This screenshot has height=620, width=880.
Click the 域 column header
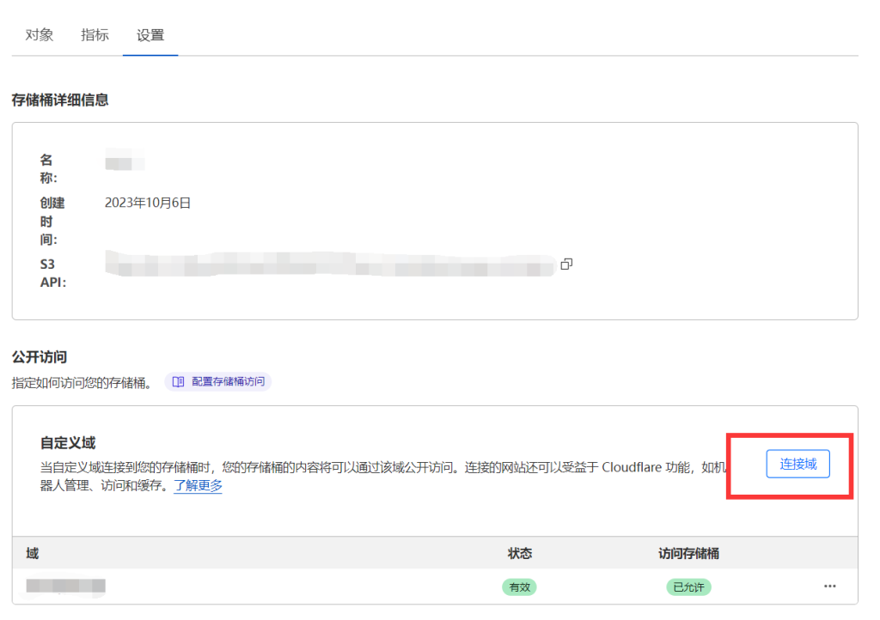pos(31,553)
